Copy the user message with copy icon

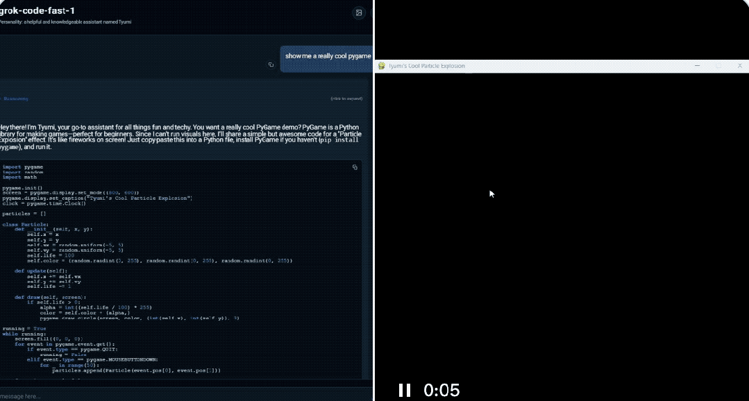click(x=271, y=65)
